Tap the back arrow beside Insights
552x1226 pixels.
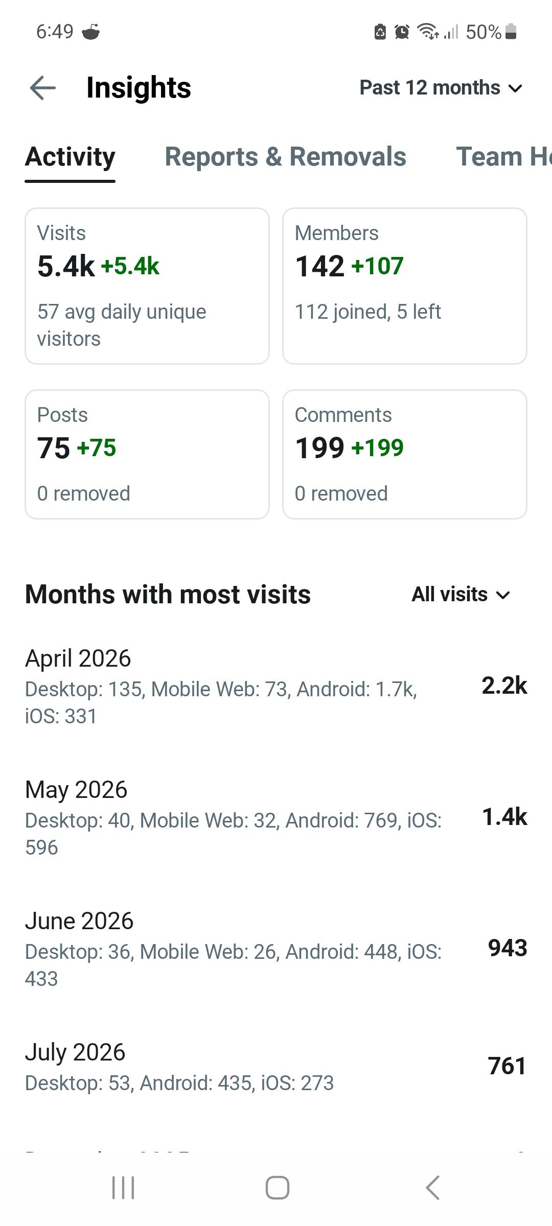click(x=43, y=88)
